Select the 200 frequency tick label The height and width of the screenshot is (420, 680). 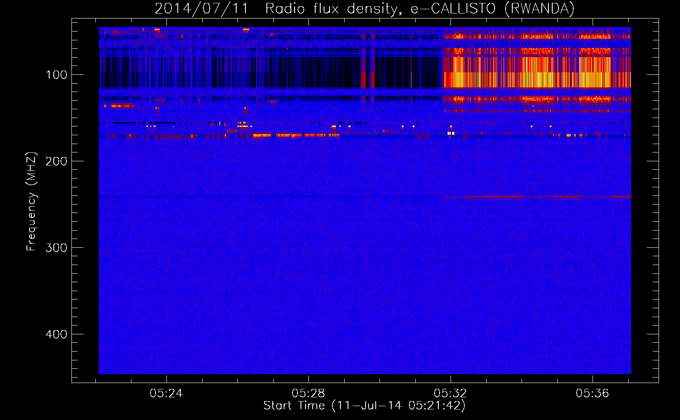click(56, 161)
